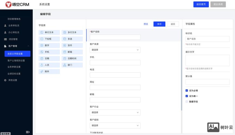Focus the 网址 input field
This screenshot has height=135, width=235.
coord(115,87)
